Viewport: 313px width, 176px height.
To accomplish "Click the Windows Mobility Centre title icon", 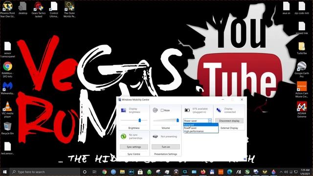I will click(x=119, y=100).
